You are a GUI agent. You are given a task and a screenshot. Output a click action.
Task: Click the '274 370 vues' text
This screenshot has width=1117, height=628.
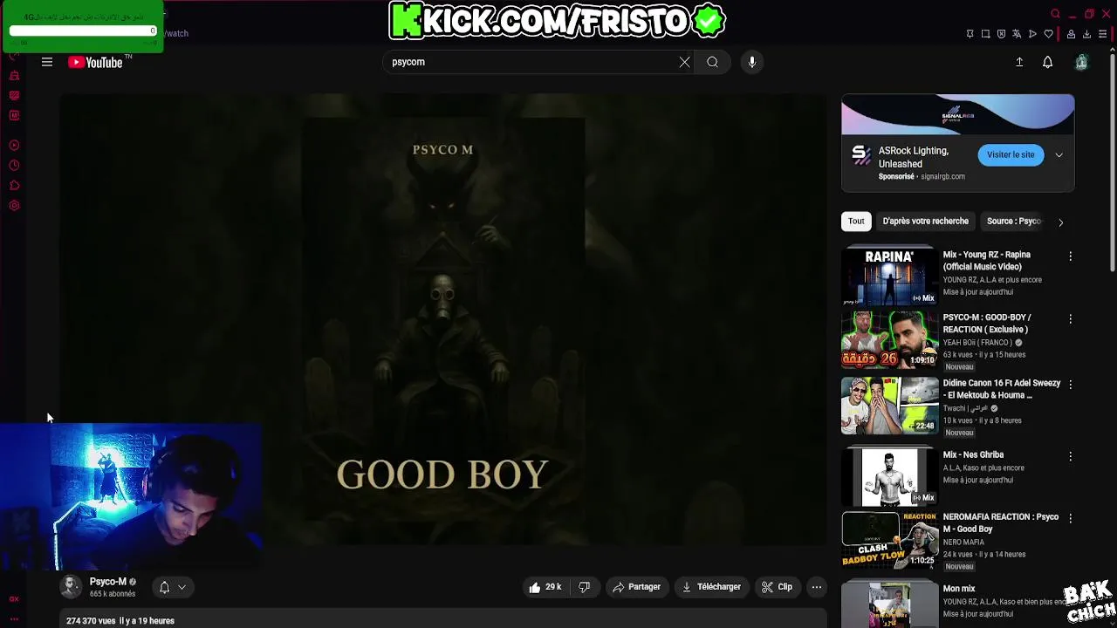91,621
